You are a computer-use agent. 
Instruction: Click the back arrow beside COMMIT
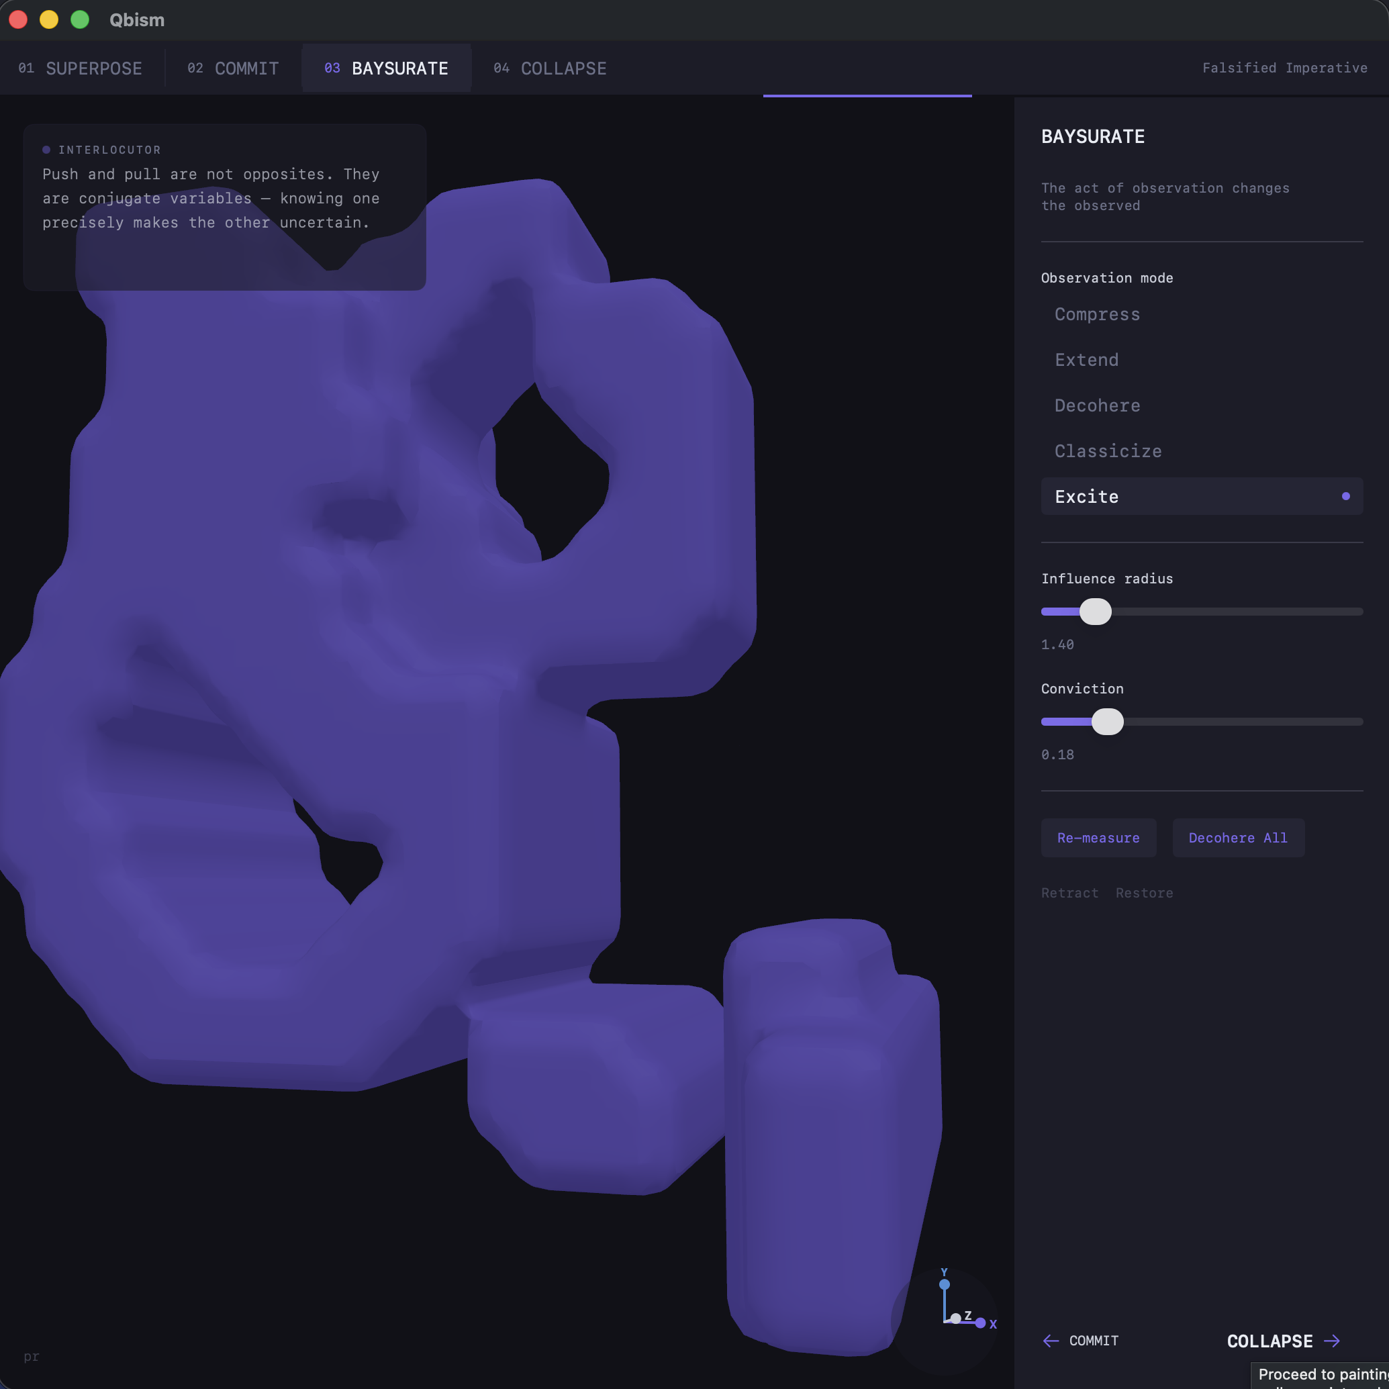click(x=1051, y=1341)
